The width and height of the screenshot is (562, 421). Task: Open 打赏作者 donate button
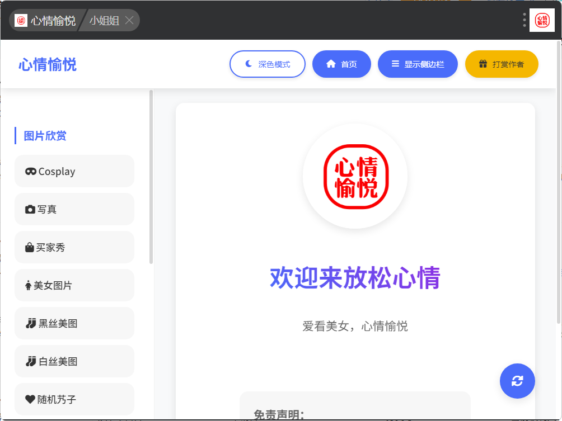tap(502, 64)
